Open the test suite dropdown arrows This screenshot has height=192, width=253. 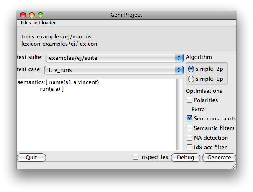(x=179, y=58)
